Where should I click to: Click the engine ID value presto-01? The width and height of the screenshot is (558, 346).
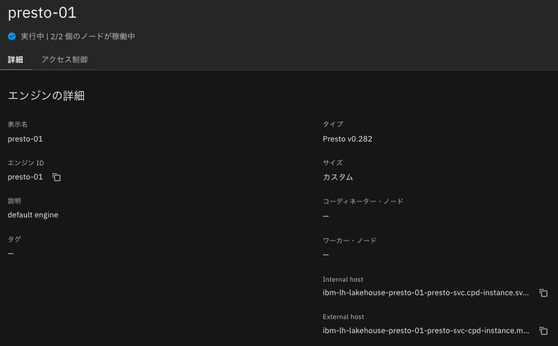pyautogui.click(x=25, y=177)
